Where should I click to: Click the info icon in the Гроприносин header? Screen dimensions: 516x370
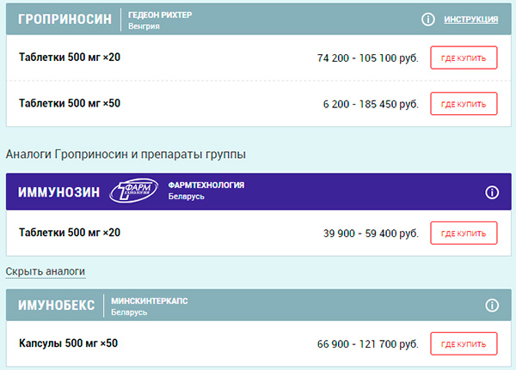click(x=427, y=20)
